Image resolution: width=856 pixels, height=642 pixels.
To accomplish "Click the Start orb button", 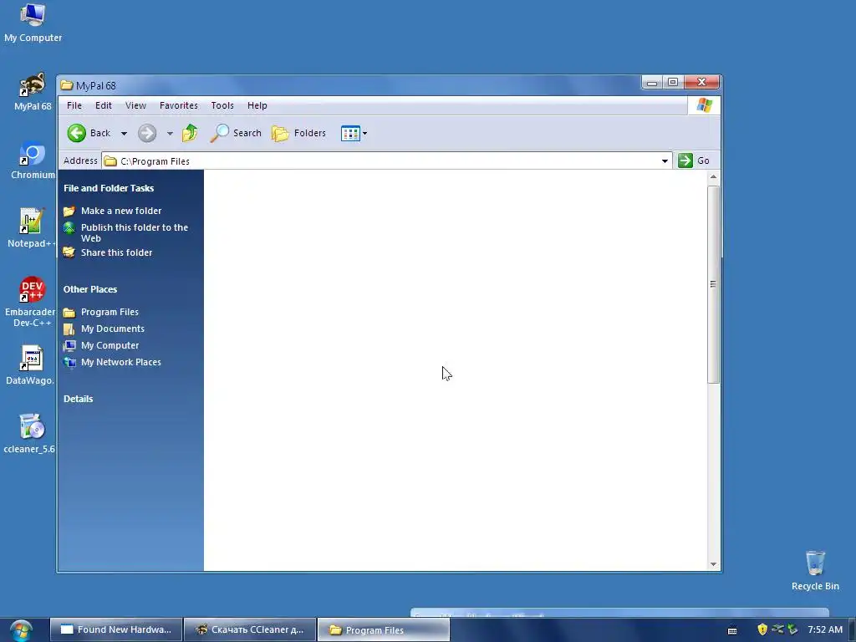I will pyautogui.click(x=21, y=630).
